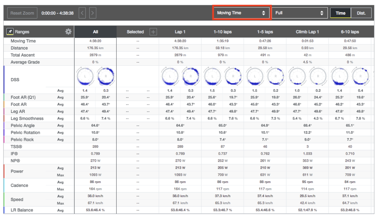
Task: Open the Full dropdown selector
Action: (299, 13)
